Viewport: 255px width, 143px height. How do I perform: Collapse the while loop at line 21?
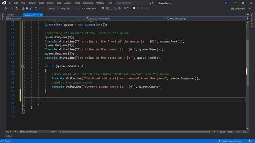pyautogui.click(x=22, y=66)
